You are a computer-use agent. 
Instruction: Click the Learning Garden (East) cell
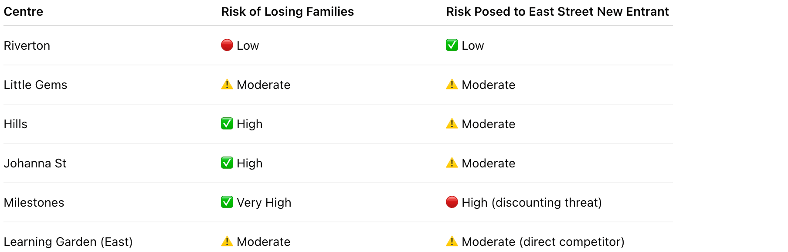(x=68, y=242)
